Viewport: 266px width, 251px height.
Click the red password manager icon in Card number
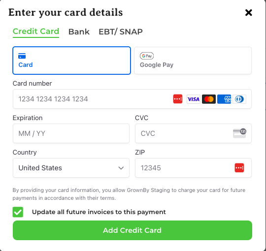(x=178, y=99)
